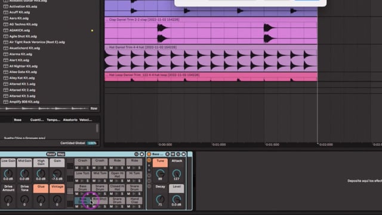Show or hide Bass device macro controls
Viewport: 382px width, 215px height.
[149, 160]
